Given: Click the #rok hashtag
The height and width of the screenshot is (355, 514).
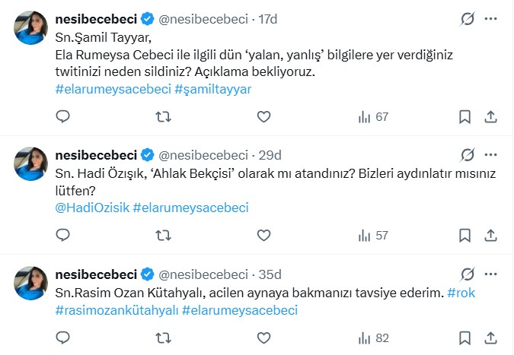Looking at the screenshot, I should tap(462, 293).
